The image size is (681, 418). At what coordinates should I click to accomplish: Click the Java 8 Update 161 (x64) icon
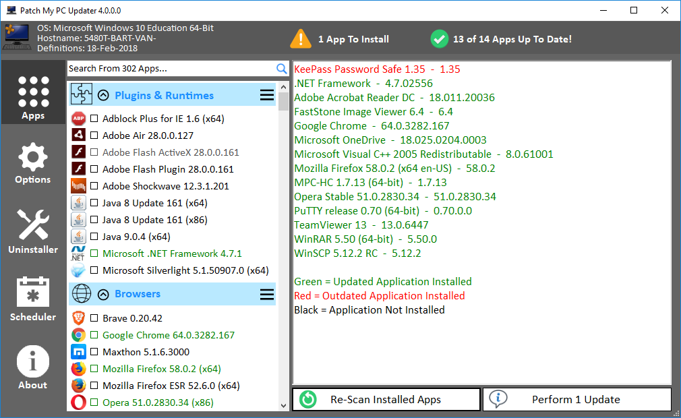click(79, 203)
